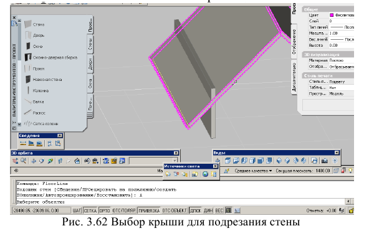Viewport: 369px width, 236px height.
Task: Toggle ОТС-ОБЪЕКТ object tracking
Action: click(175, 210)
